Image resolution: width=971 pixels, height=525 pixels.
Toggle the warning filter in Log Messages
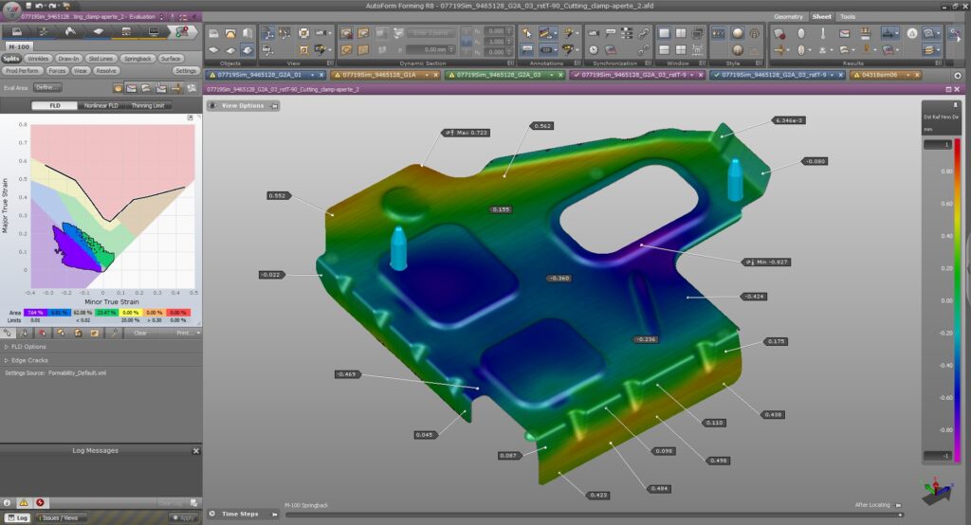point(24,502)
